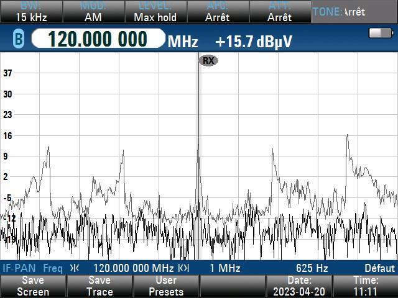Screen dimensions: 398x298
Task: Click the Défaut label in status bar
Action: pos(379,268)
